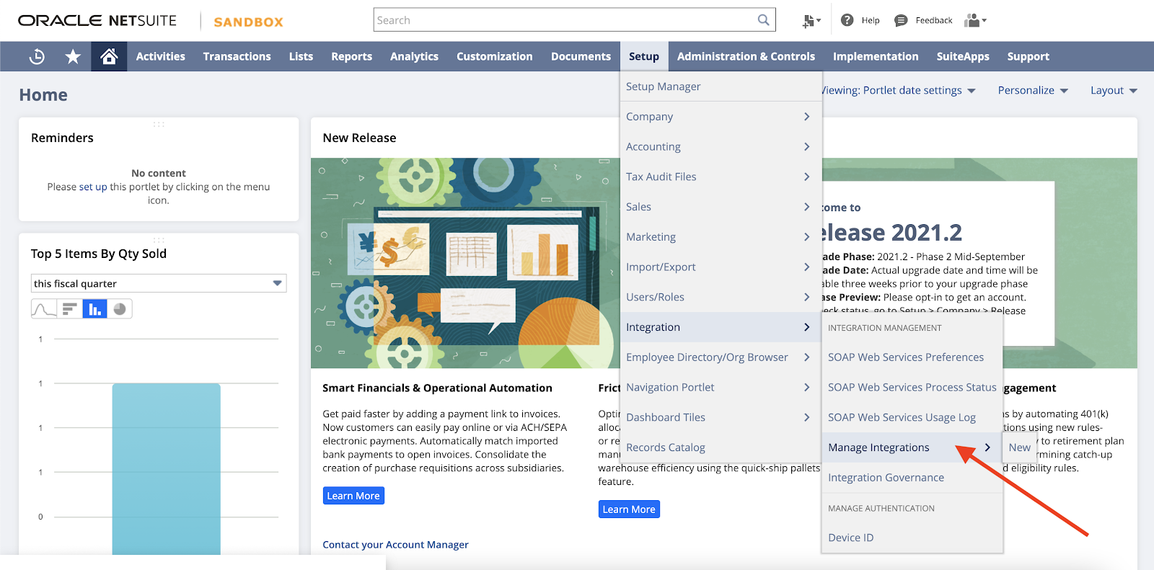Choose New under Manage Integrations
This screenshot has height=570, width=1154.
point(1019,447)
